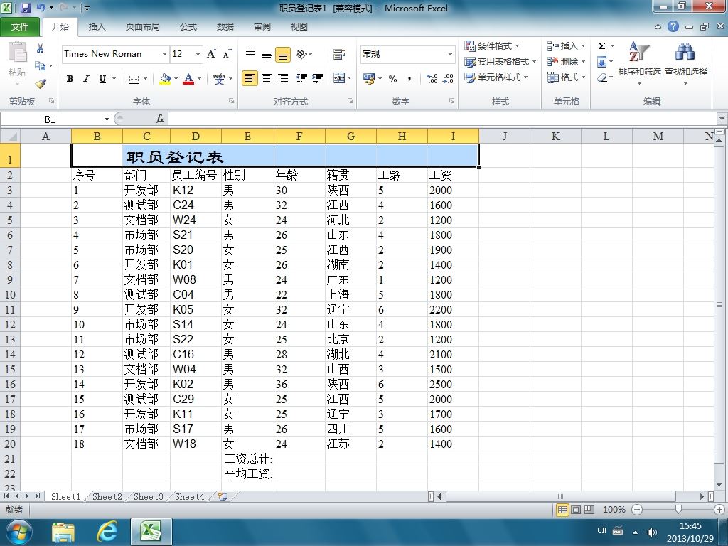
Task: Click the AutoSum sigma icon
Action: (601, 46)
